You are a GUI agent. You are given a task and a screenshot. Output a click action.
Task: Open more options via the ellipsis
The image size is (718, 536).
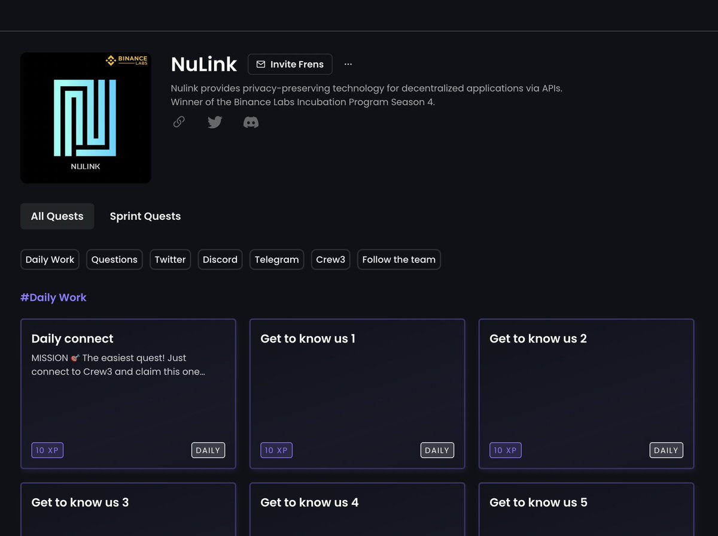348,64
